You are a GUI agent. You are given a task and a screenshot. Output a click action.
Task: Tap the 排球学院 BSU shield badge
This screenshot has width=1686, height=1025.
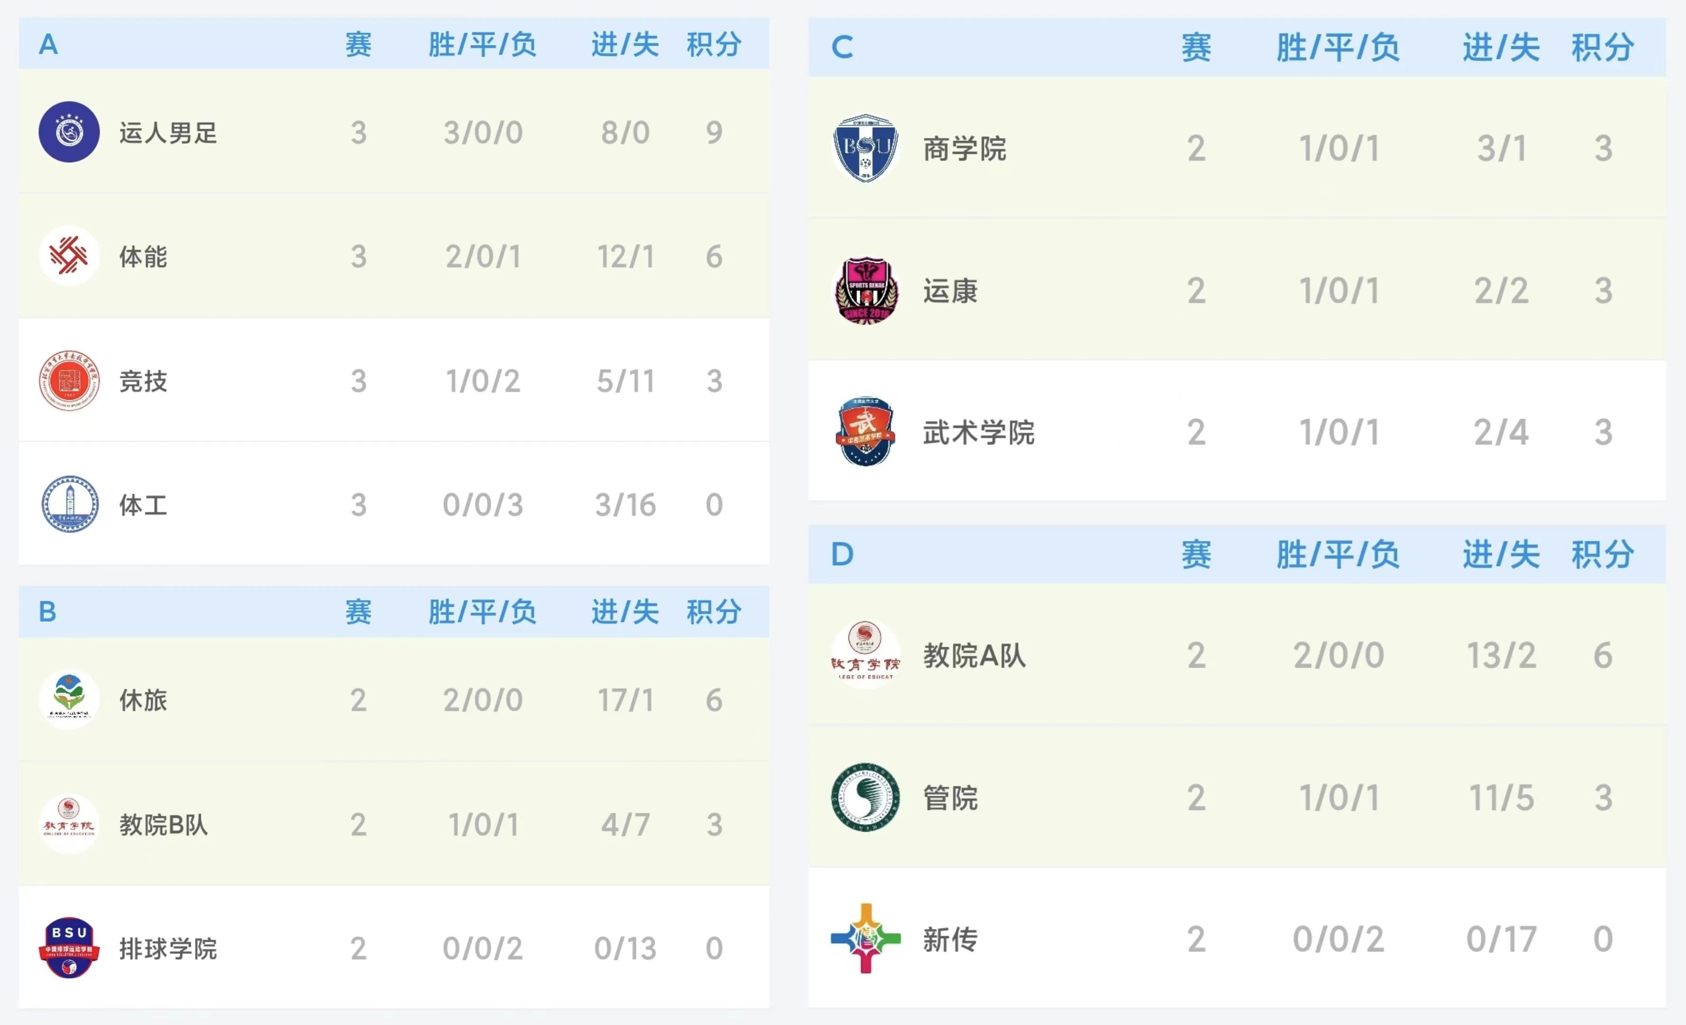pyautogui.click(x=69, y=948)
